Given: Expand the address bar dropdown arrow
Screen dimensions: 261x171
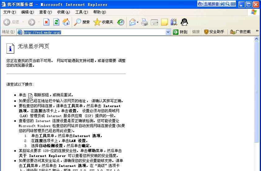Looking at the screenshot, I should pos(168,32).
